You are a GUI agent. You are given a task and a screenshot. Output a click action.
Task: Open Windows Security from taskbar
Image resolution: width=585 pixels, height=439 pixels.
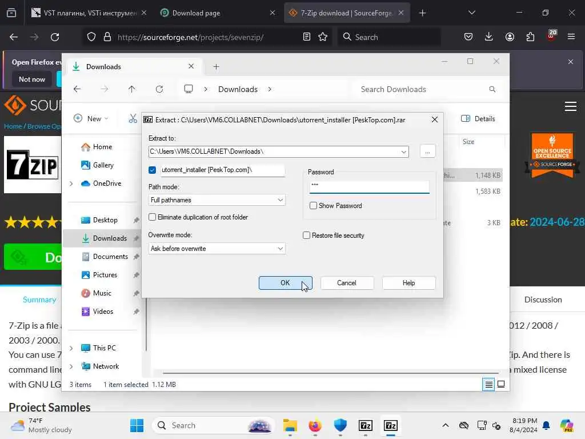340,425
